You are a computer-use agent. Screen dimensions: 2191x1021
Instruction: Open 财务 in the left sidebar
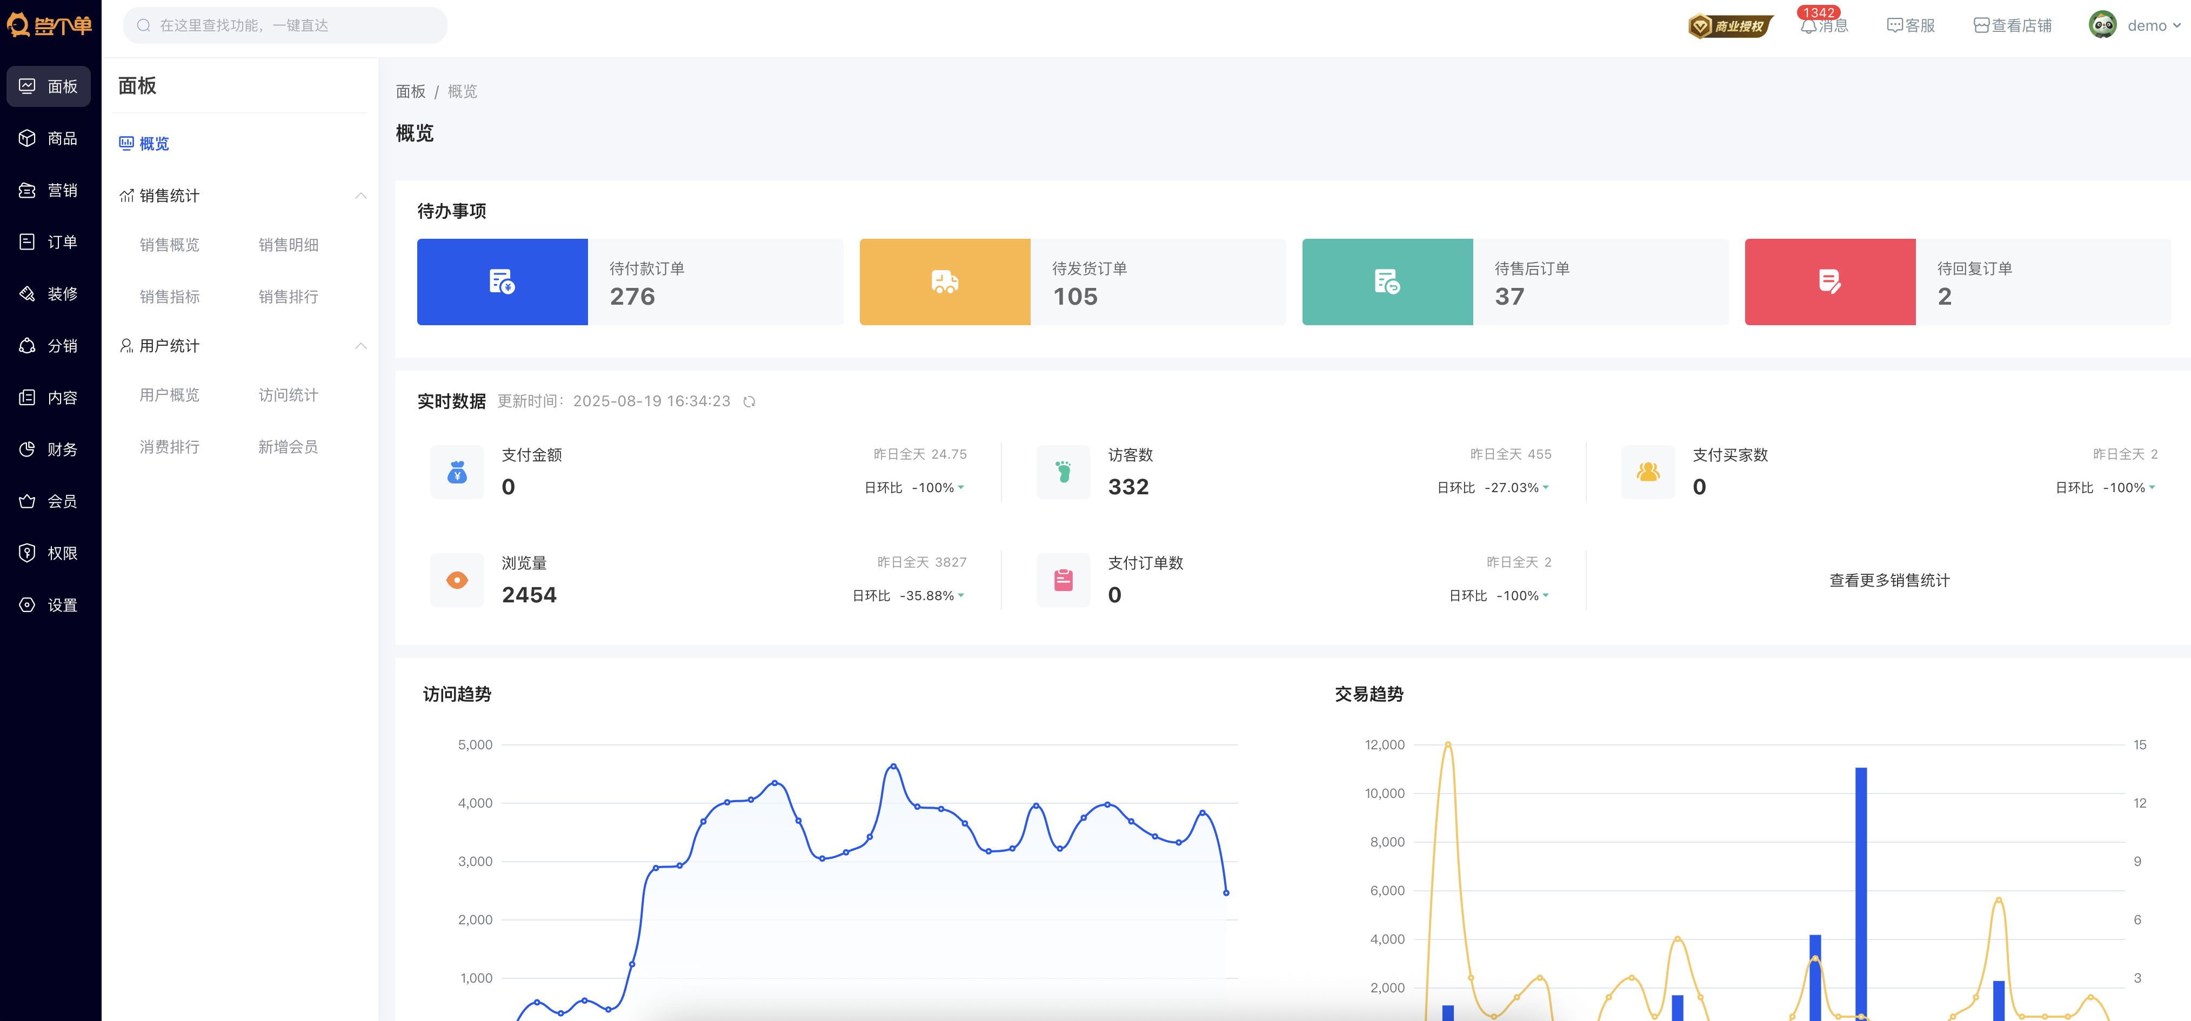point(49,449)
